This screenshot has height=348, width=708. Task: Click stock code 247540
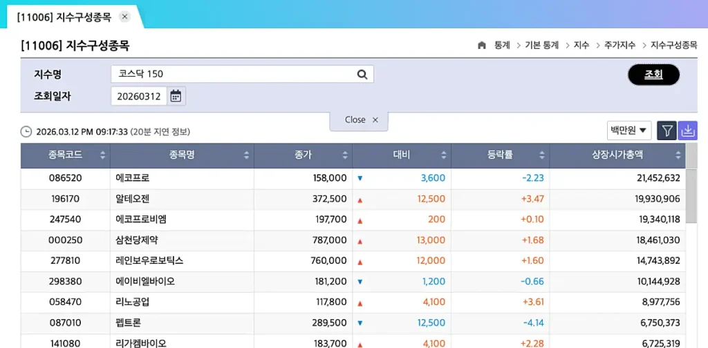point(66,220)
